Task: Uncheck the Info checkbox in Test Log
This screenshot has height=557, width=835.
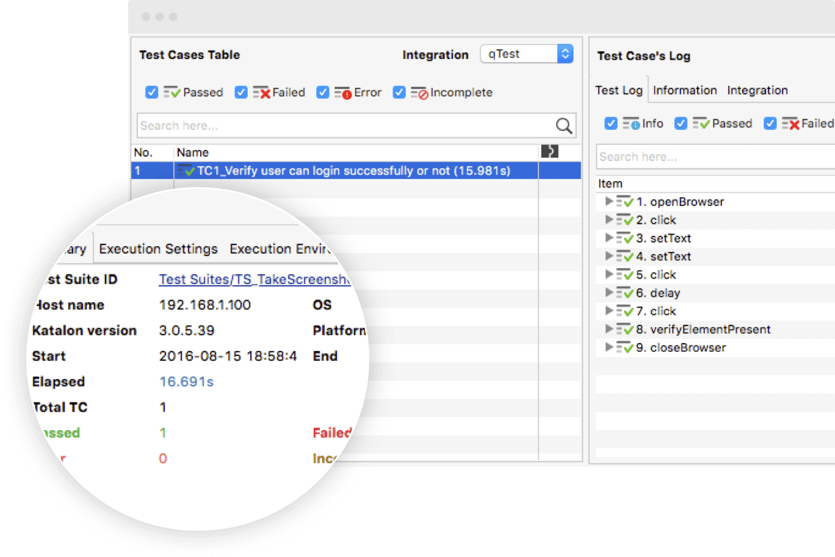Action: tap(611, 123)
